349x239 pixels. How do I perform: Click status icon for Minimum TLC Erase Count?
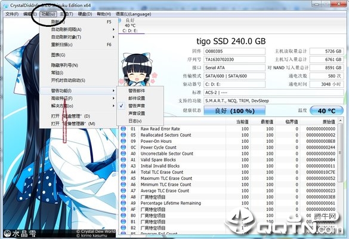point(123,185)
